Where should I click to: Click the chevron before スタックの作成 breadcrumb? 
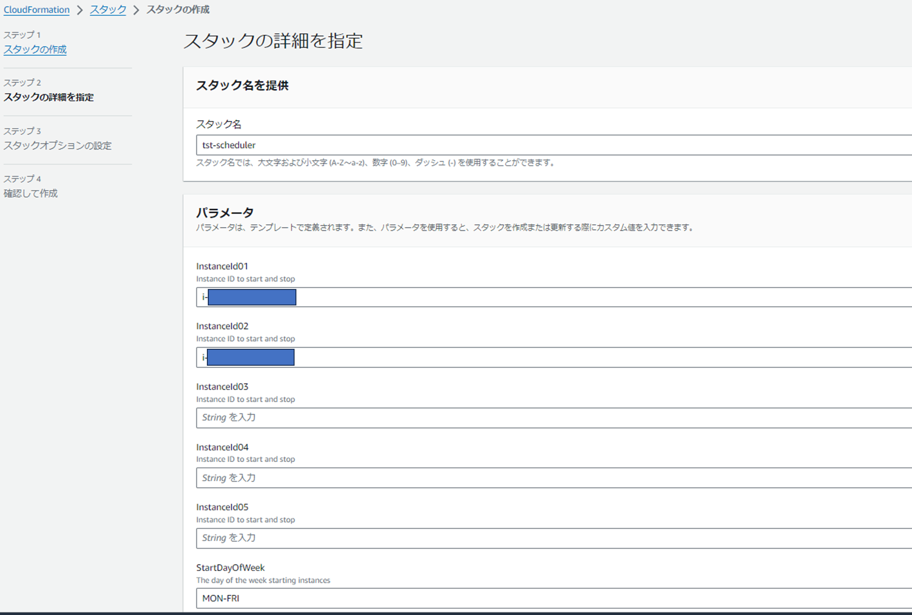coord(136,10)
